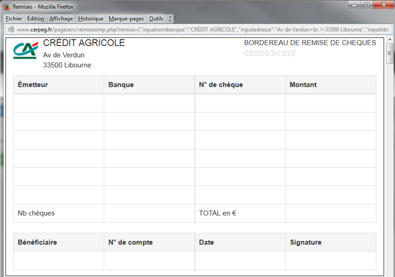This screenshot has width=395, height=277.
Task: Click the scroll-up arrow of the page scrollbar
Action: (390, 40)
